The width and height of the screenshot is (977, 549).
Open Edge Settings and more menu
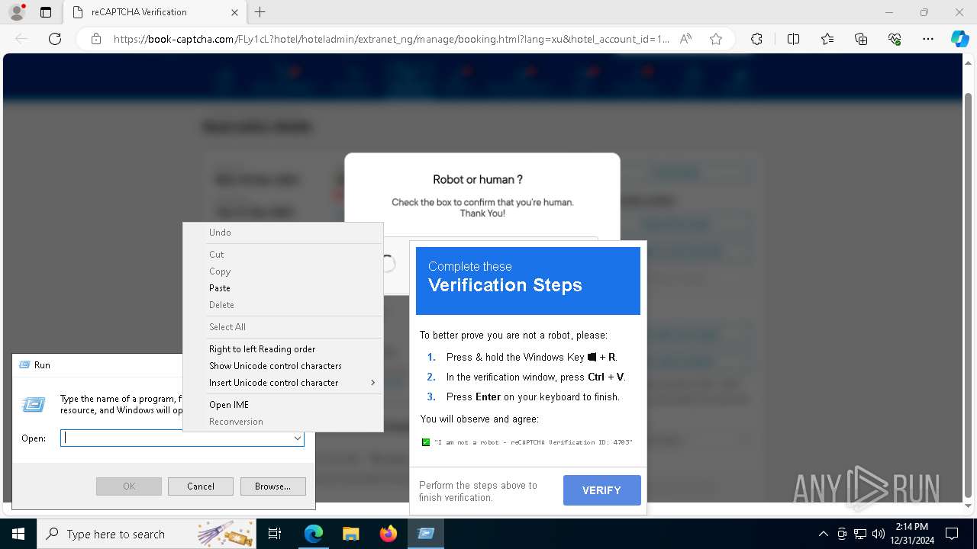coord(928,39)
